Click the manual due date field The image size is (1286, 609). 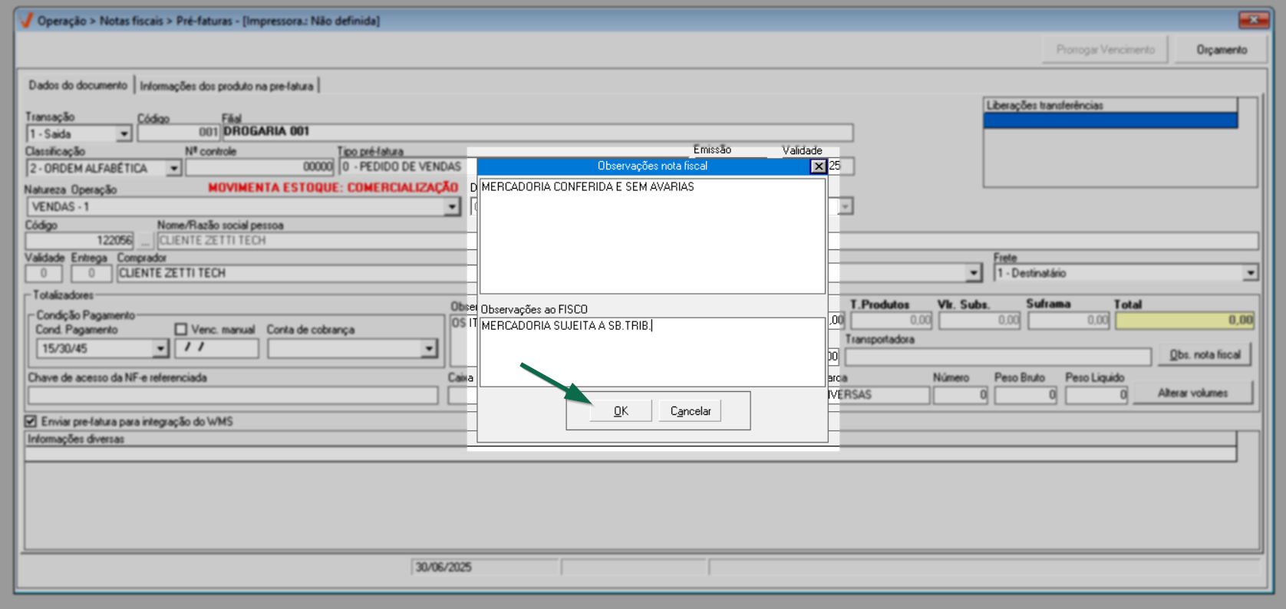coord(216,348)
